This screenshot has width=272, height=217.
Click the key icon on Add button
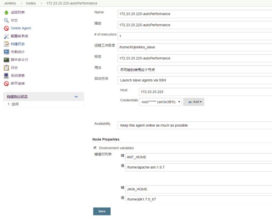click(x=190, y=102)
